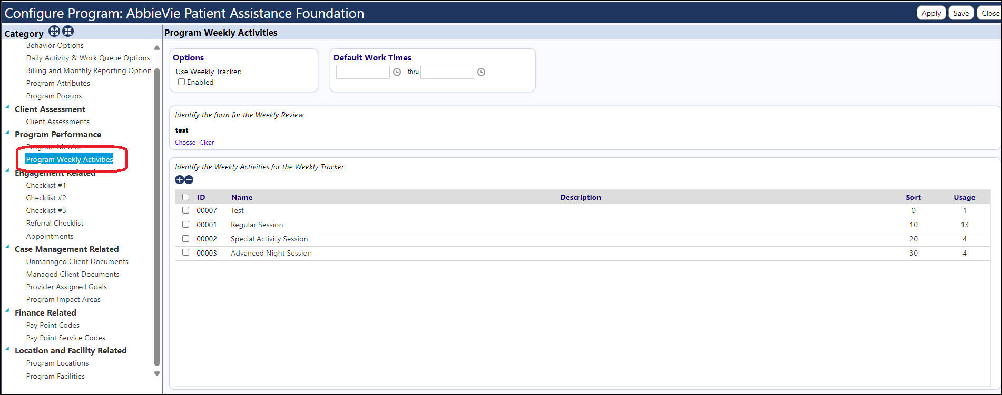
Task: Check the box for Regular Session
Action: coord(185,225)
